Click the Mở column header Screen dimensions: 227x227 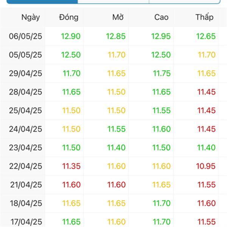[x=118, y=17]
